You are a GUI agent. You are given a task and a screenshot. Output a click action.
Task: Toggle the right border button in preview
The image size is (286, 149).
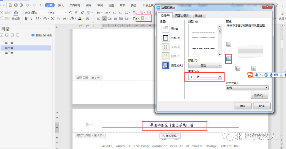pyautogui.click(x=253, y=68)
